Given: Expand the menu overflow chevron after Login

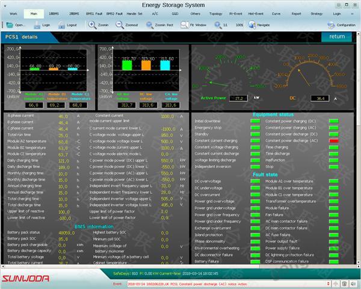Looking at the screenshot, I should (x=352, y=14).
